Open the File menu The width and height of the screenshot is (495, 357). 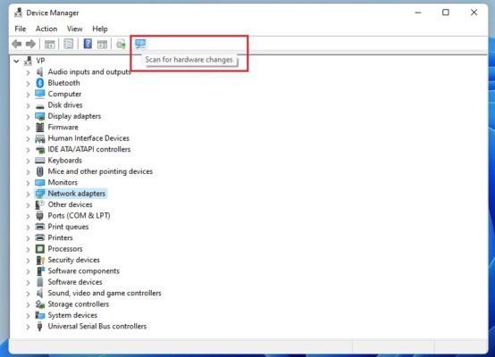(21, 29)
